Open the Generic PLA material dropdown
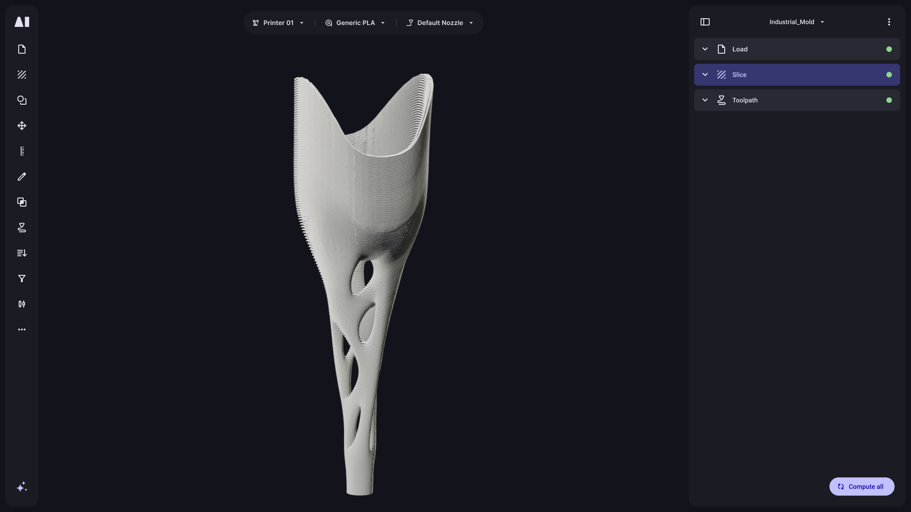 coord(355,23)
